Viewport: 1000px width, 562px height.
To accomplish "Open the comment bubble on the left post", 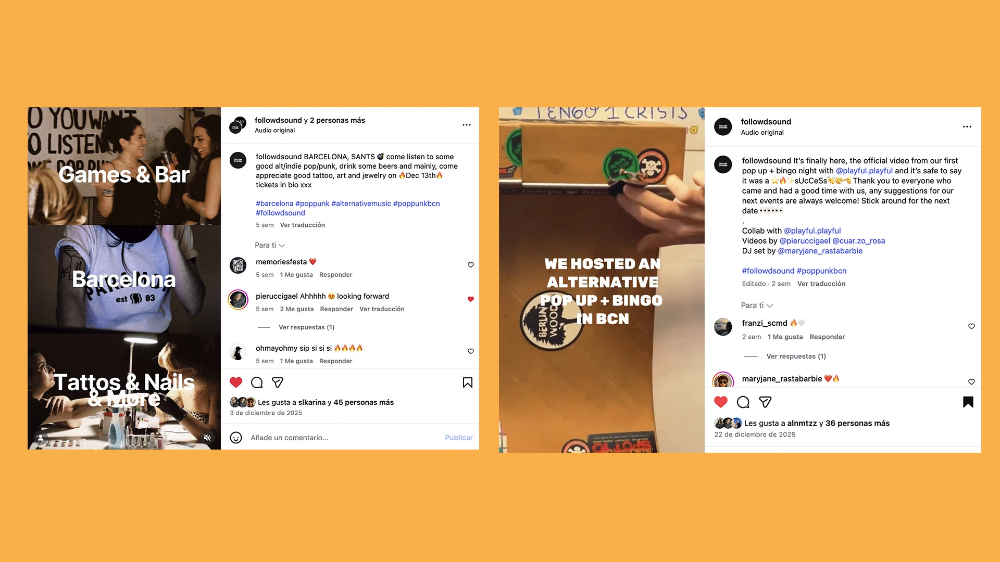I will point(257,383).
